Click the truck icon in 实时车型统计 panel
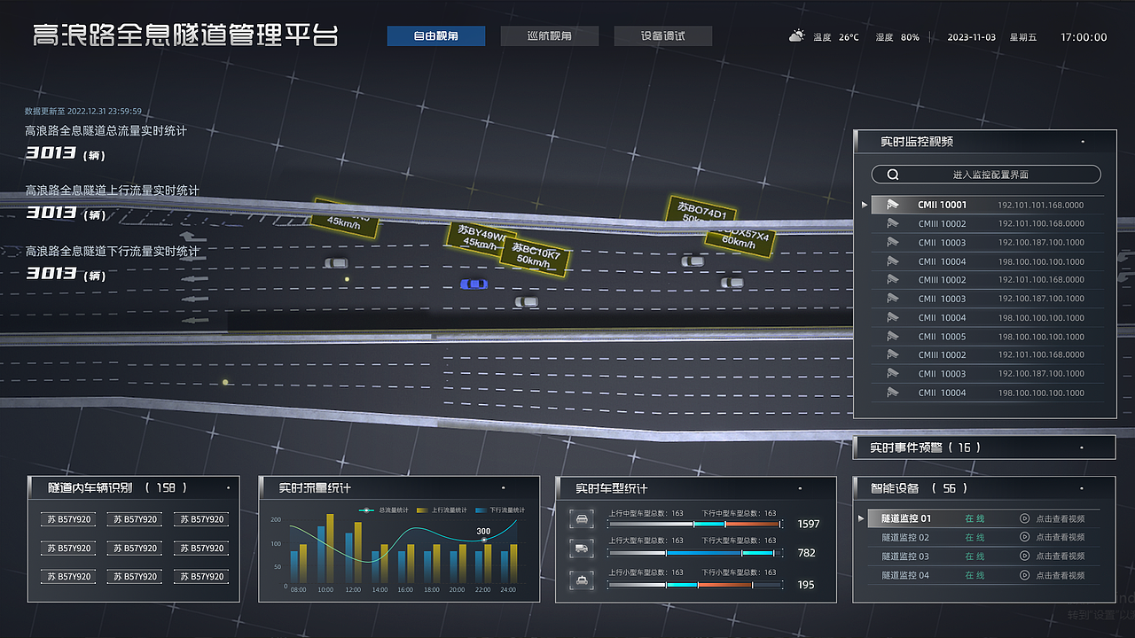Screen dimensions: 1135x638 pyautogui.click(x=581, y=549)
